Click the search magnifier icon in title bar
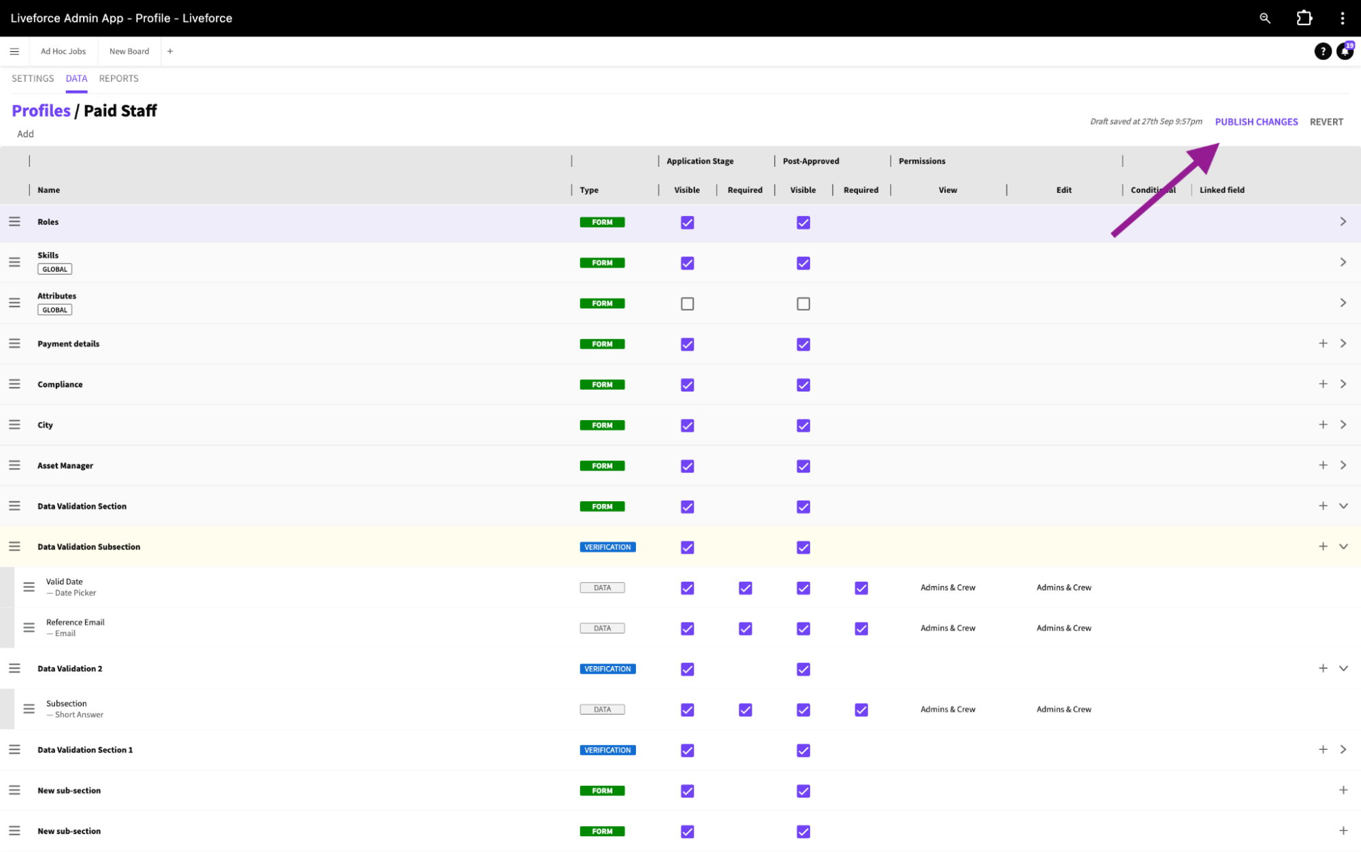Viewport: 1361px width, 852px height. 1265,18
